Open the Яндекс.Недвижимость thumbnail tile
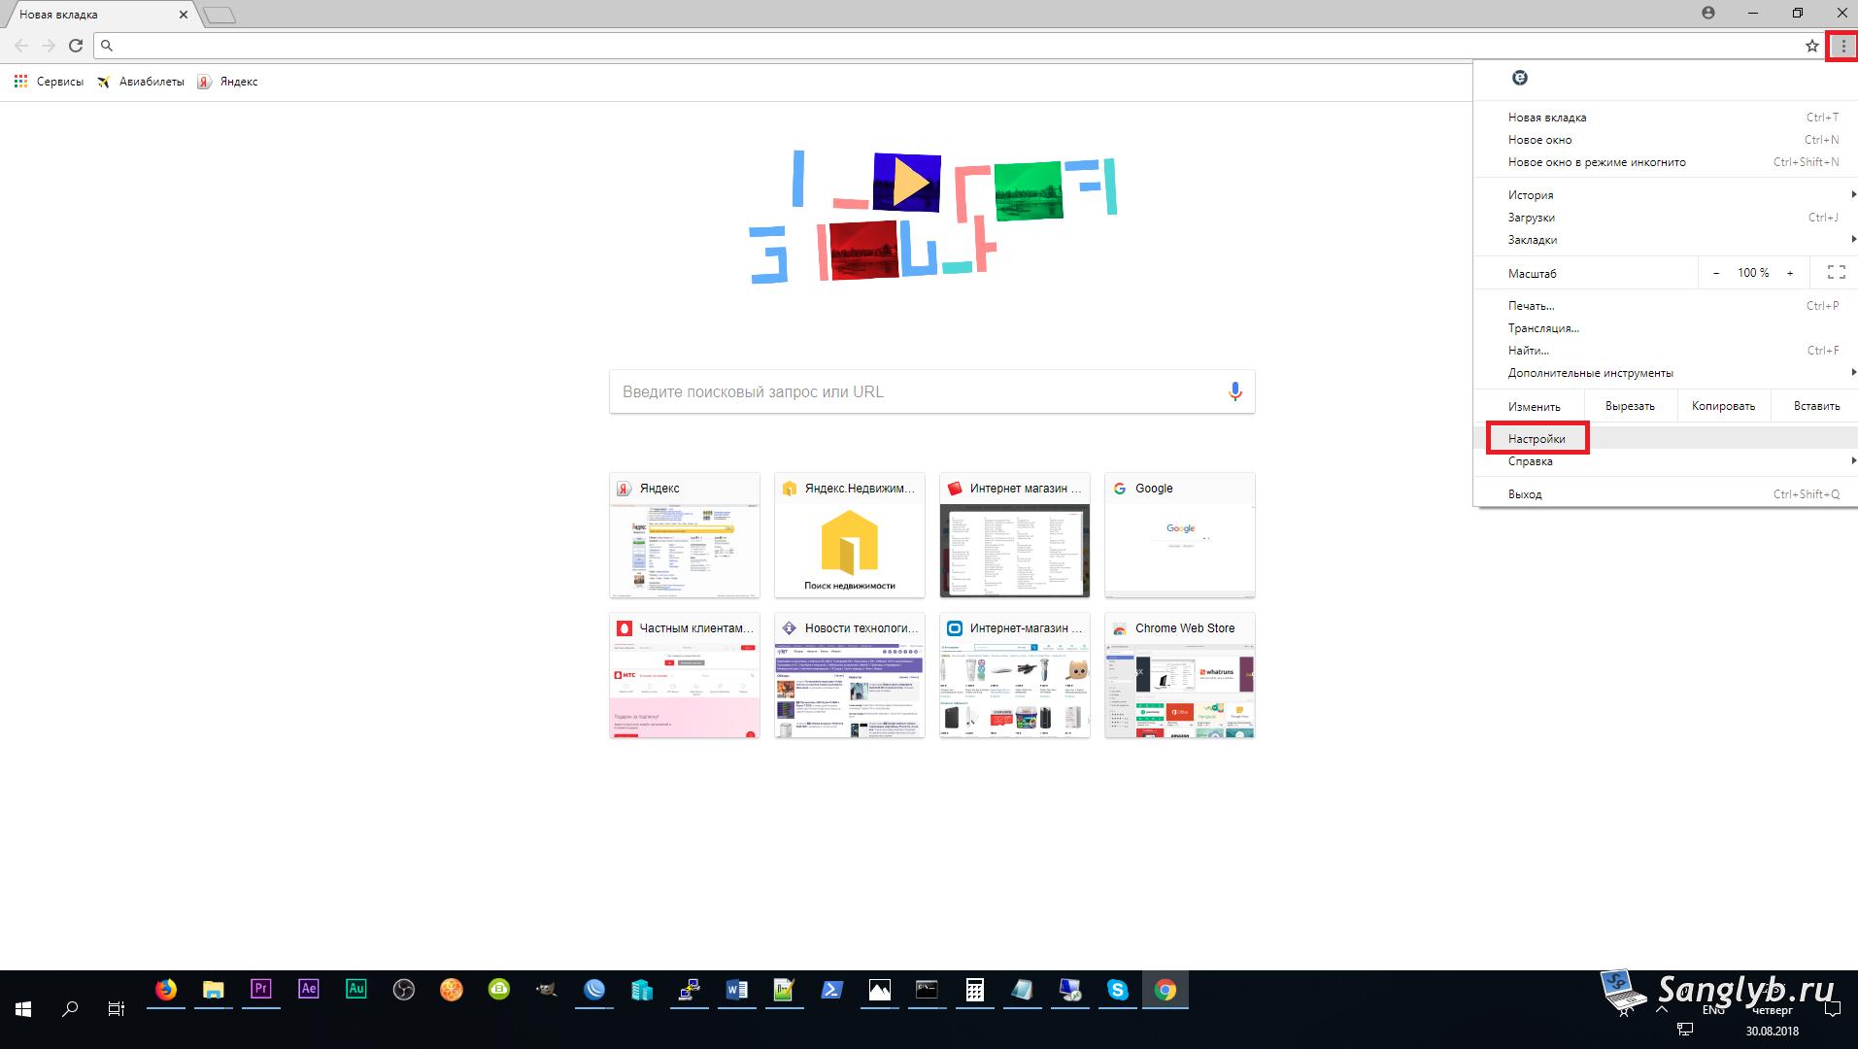 (850, 535)
